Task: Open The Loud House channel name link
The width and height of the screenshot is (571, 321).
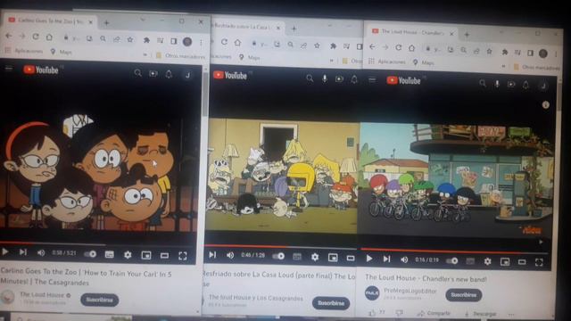Action: pyautogui.click(x=42, y=294)
